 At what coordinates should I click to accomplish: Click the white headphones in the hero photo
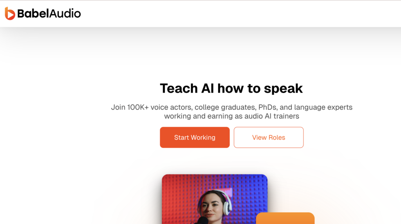[x=228, y=203]
